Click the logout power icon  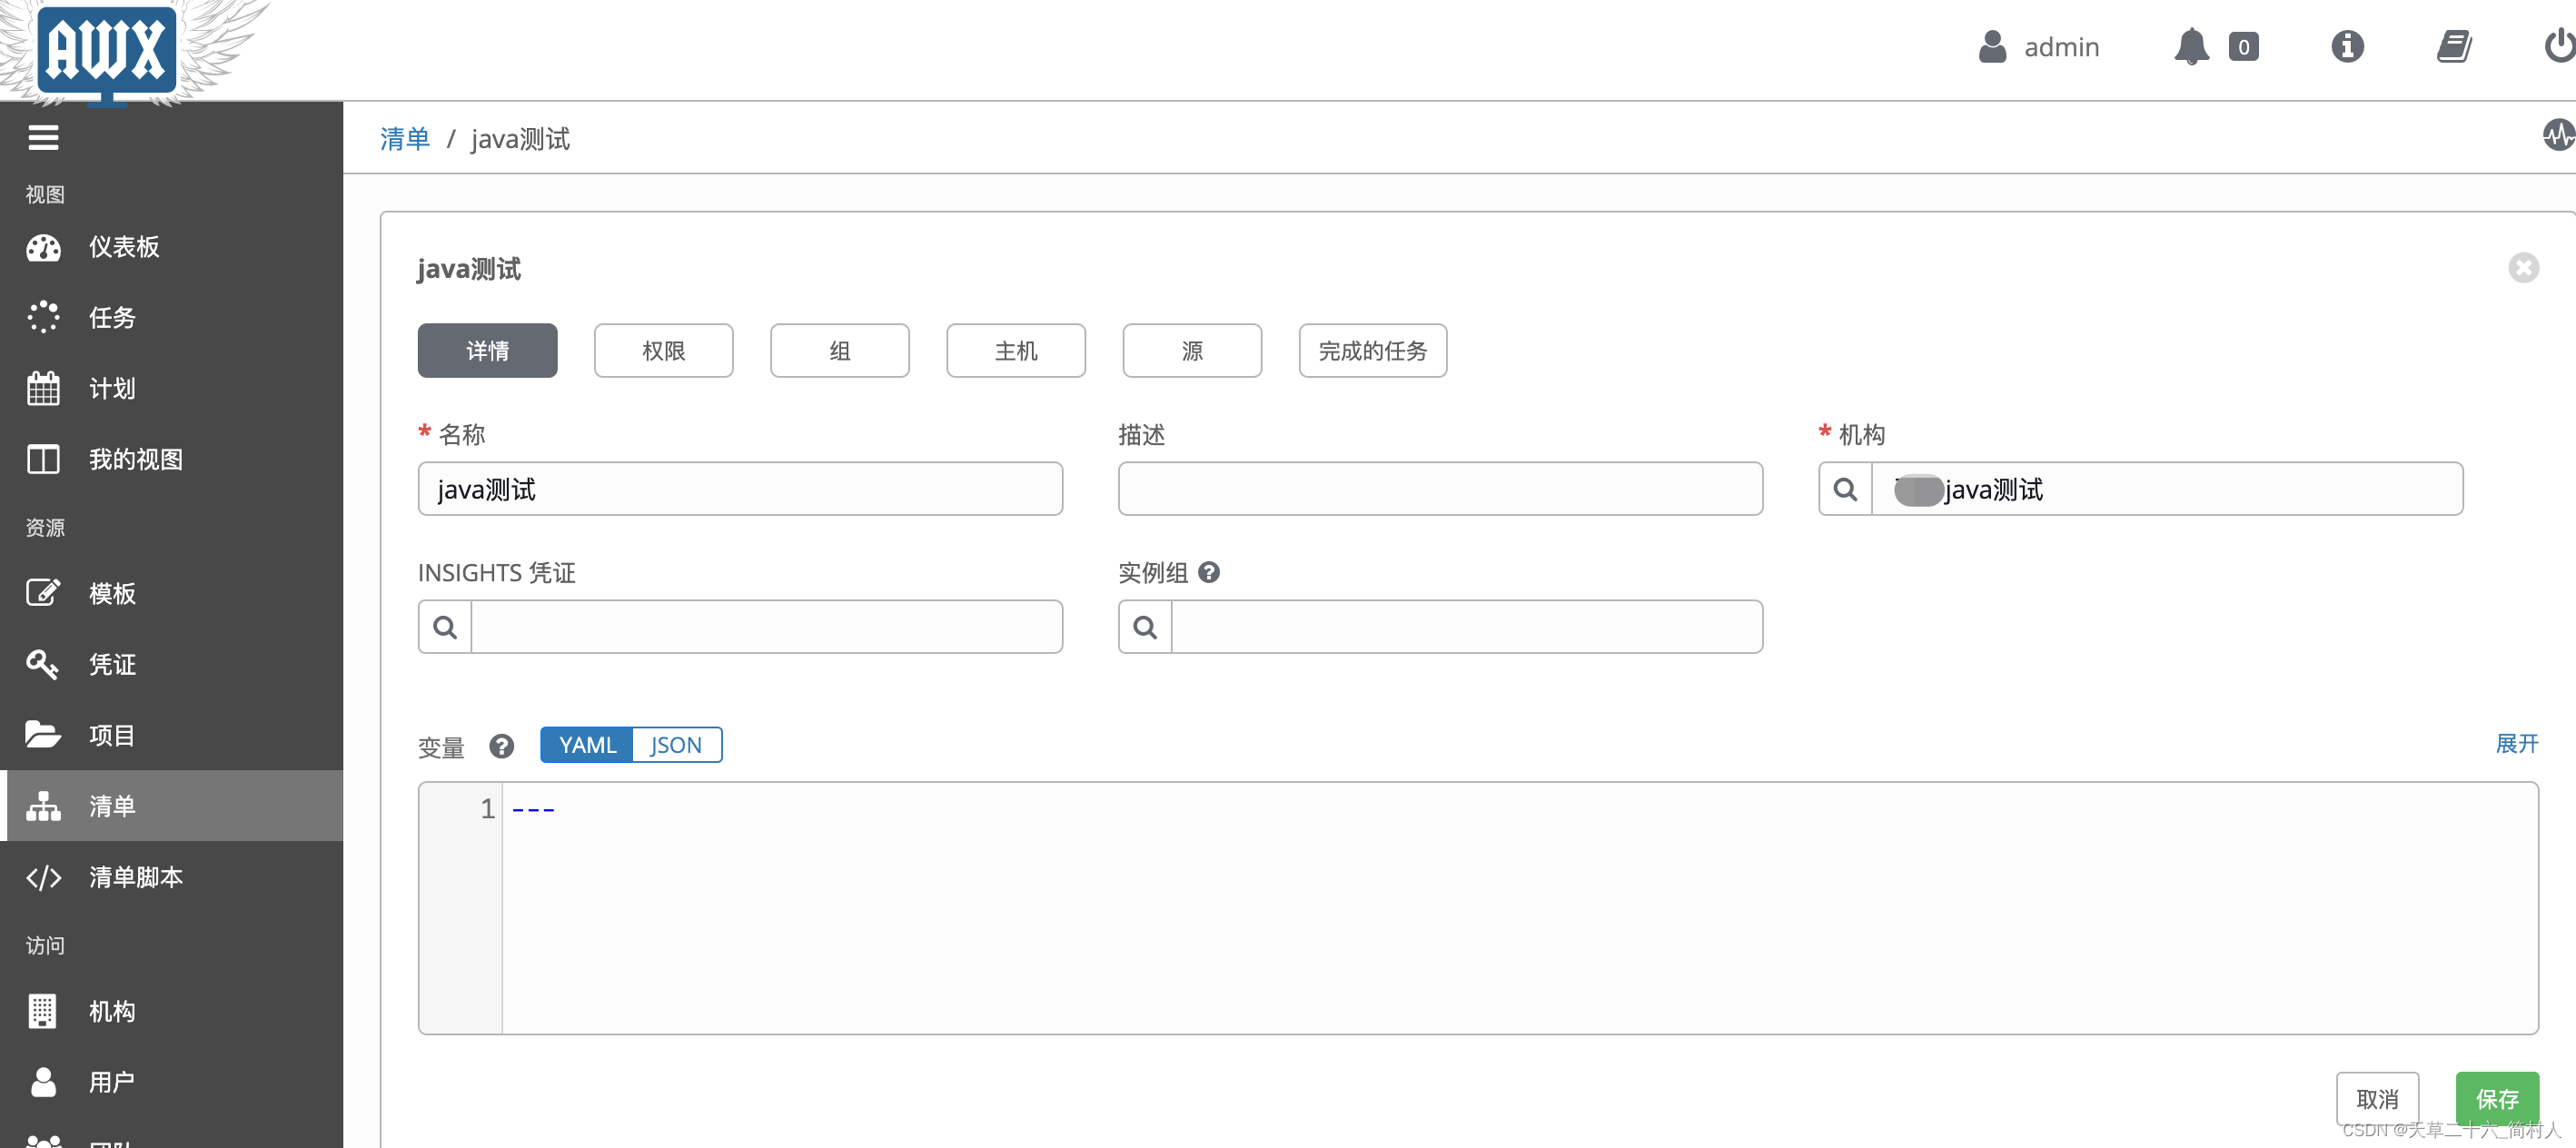click(x=2560, y=47)
